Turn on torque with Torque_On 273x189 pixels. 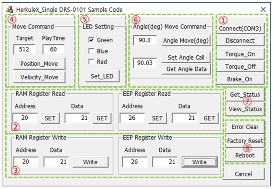tap(240, 54)
